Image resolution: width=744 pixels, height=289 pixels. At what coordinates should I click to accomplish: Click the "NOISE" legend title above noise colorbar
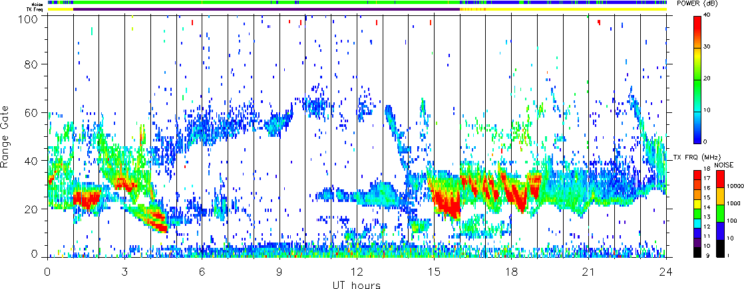724,165
